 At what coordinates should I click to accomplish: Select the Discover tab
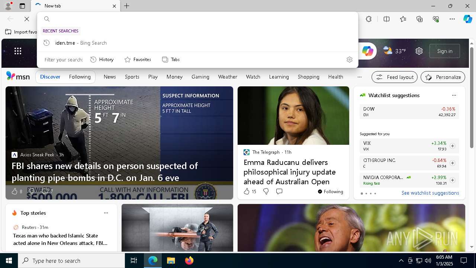click(x=50, y=77)
